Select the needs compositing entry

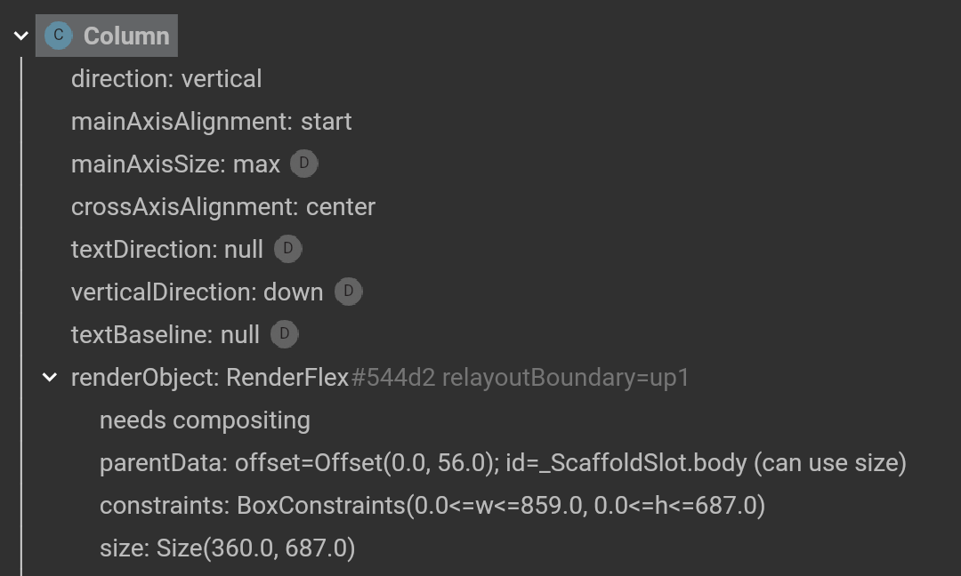pos(204,420)
